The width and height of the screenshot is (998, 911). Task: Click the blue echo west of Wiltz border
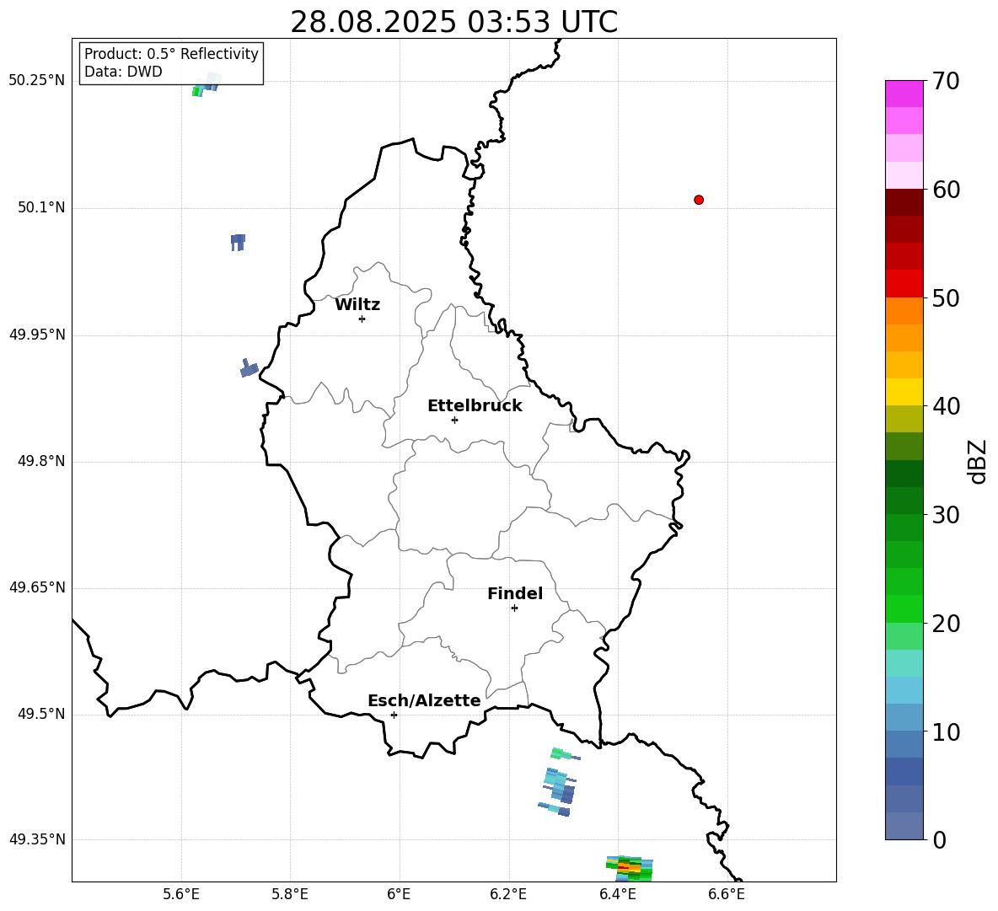click(x=249, y=368)
